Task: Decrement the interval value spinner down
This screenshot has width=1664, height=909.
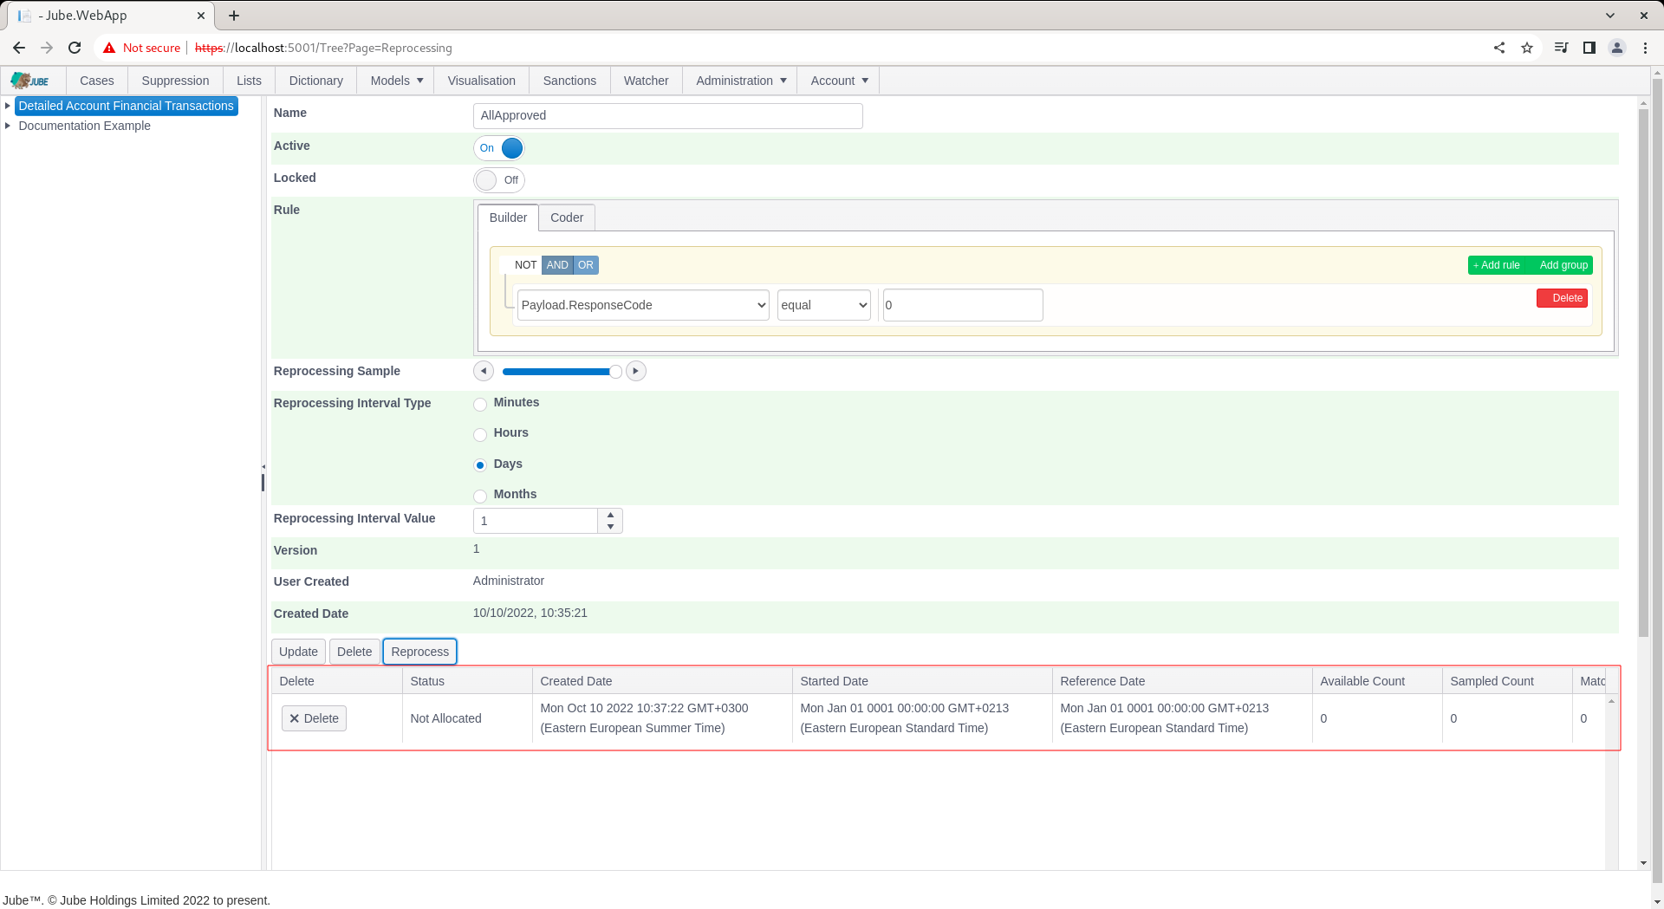Action: coord(610,527)
